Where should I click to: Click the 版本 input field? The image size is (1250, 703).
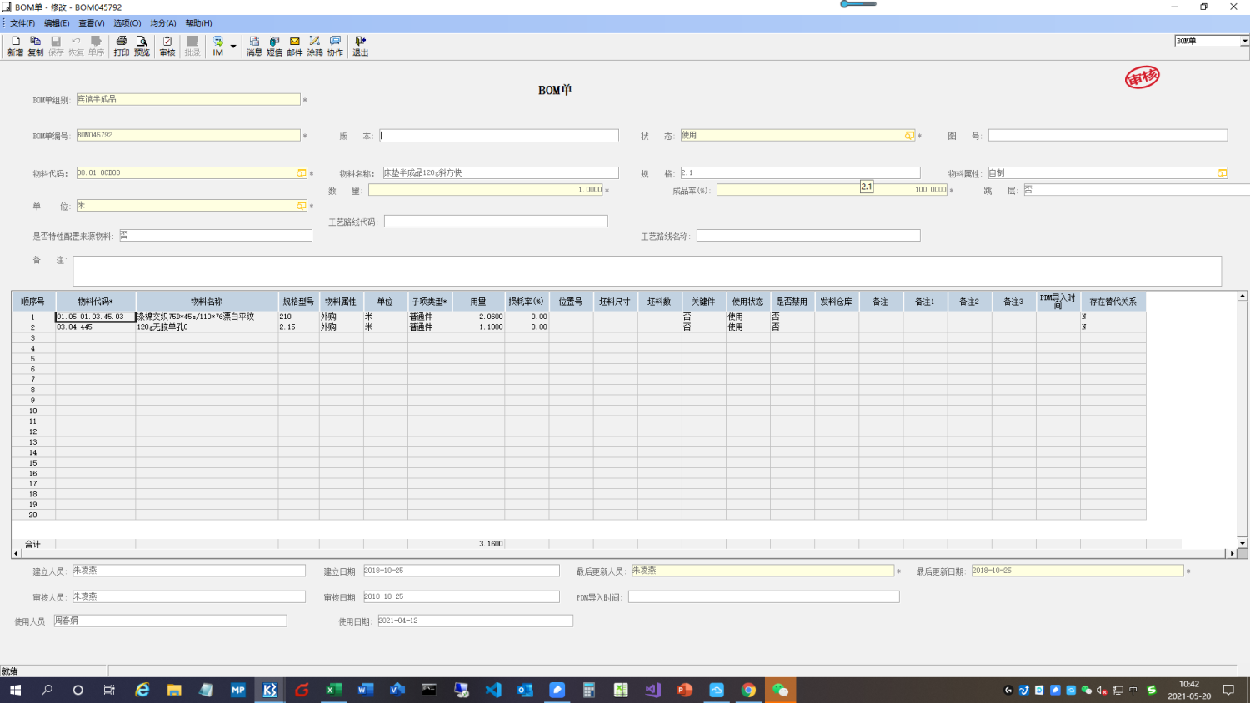coord(499,135)
